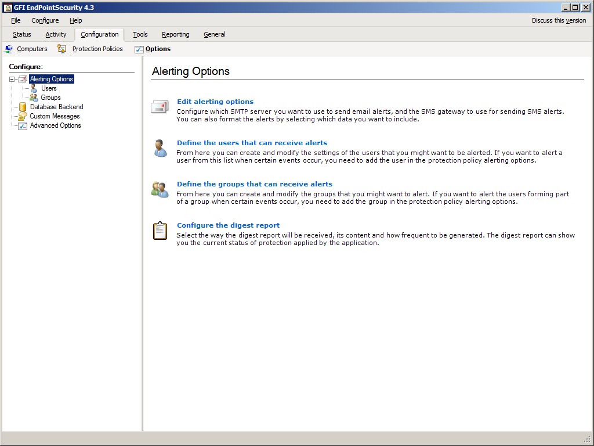Viewport: 594px width, 446px height.
Task: Open Define the groups that can receive alerts
Action: click(x=255, y=184)
